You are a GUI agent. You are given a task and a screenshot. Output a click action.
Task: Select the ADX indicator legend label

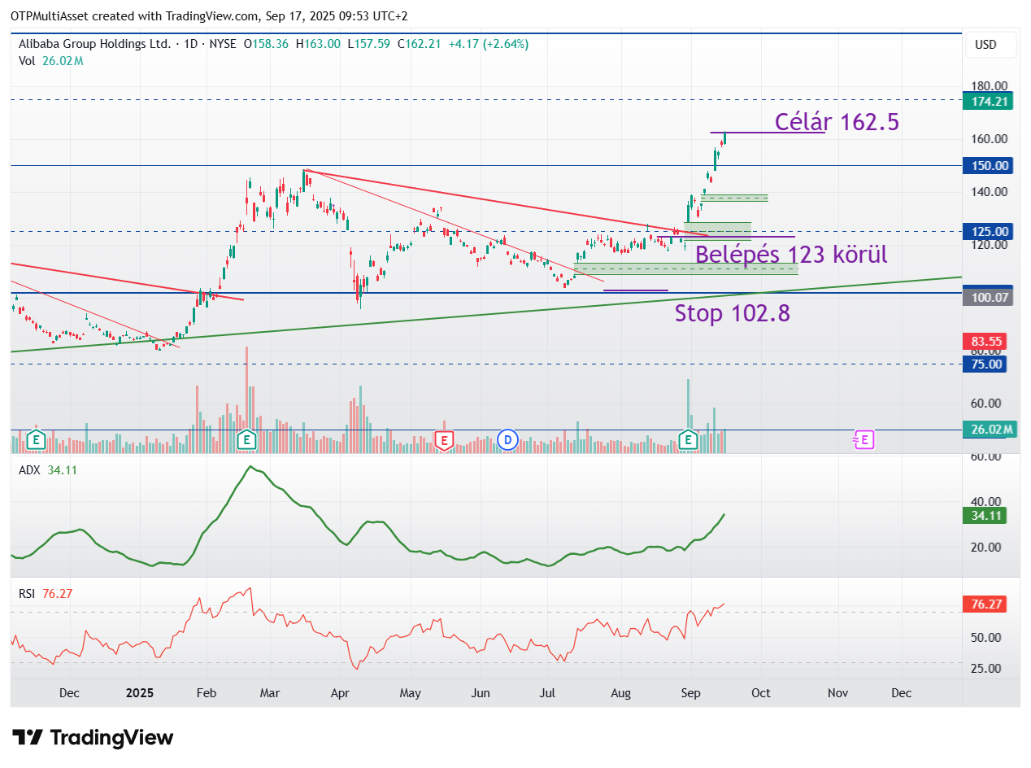click(31, 470)
